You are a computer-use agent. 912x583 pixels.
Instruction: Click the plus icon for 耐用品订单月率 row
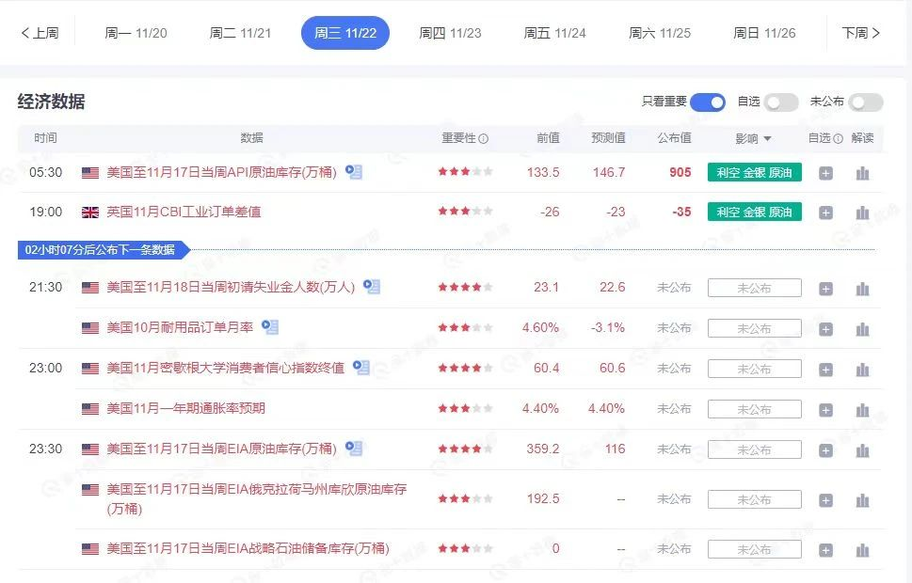[825, 327]
